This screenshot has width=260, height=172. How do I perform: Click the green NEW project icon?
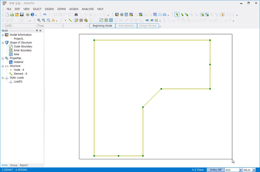pos(12,15)
